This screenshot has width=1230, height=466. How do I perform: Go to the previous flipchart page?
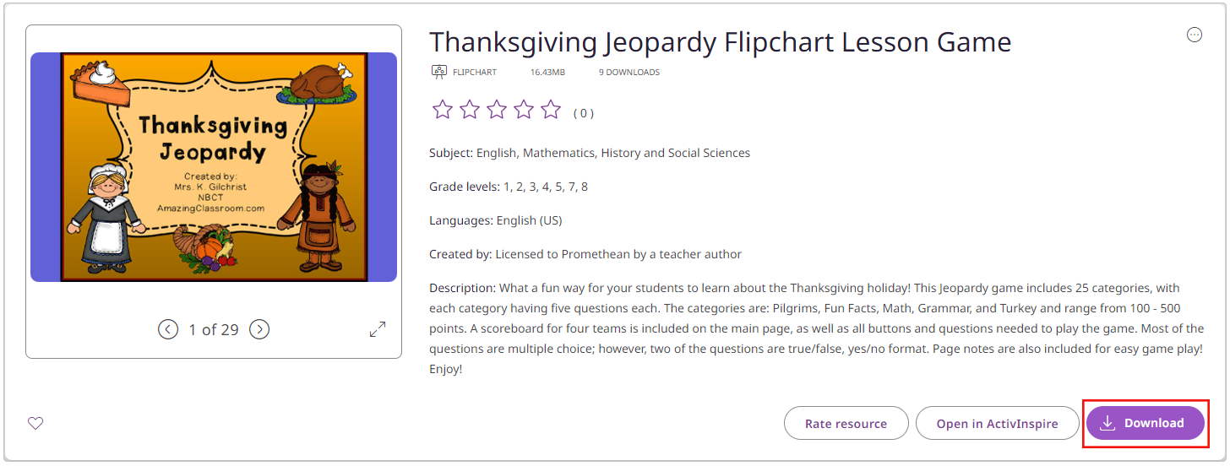[x=168, y=329]
